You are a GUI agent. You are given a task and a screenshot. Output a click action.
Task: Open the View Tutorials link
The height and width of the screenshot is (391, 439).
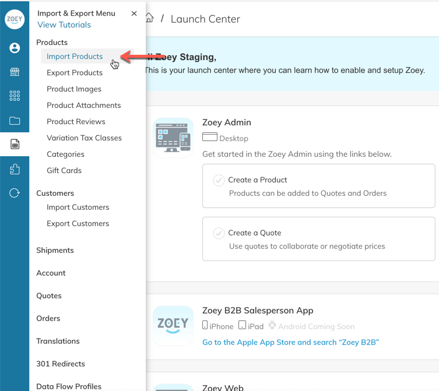[x=64, y=24]
